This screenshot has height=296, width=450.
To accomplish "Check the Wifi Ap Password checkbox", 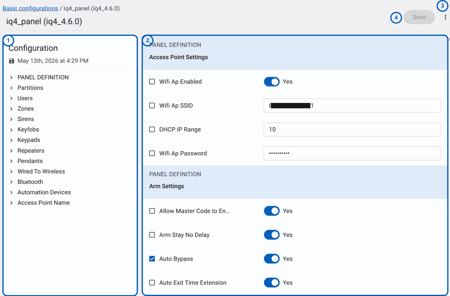I will (152, 154).
